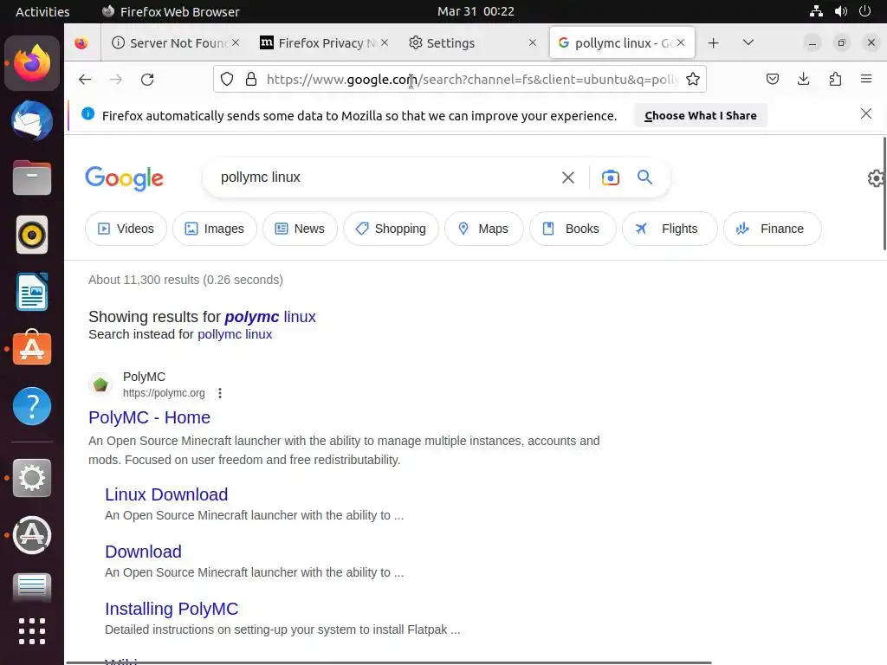The image size is (887, 665).
Task: Open the PolyMC - Home result
Action: (149, 417)
